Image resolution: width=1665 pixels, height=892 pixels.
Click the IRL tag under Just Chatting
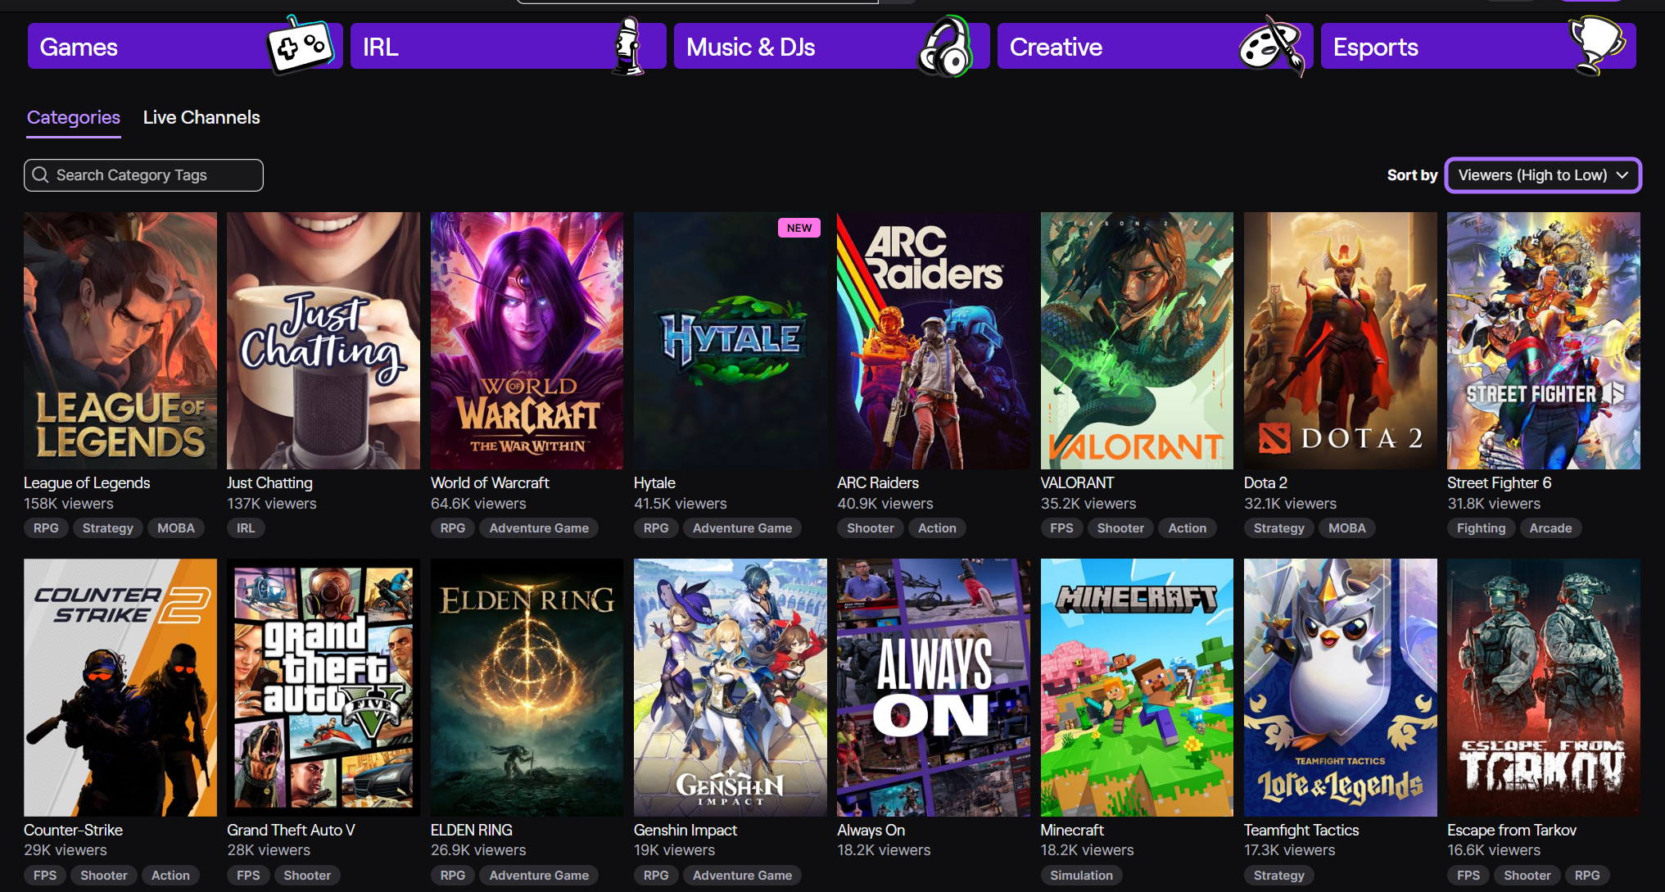tap(246, 528)
